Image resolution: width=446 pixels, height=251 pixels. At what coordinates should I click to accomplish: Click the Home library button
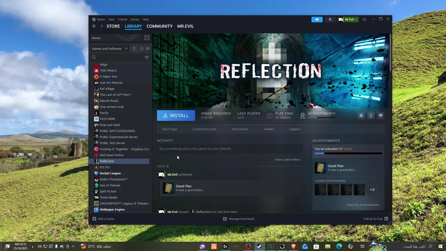pos(116,38)
